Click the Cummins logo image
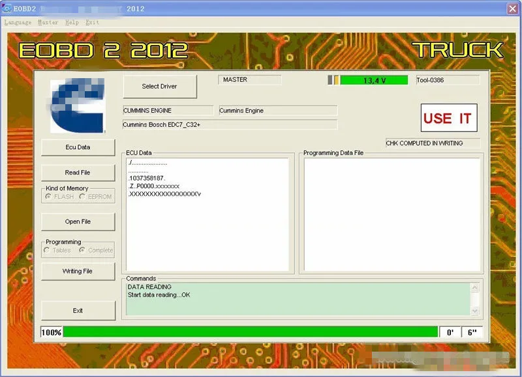Screen dimensions: 522x377 click(78, 105)
